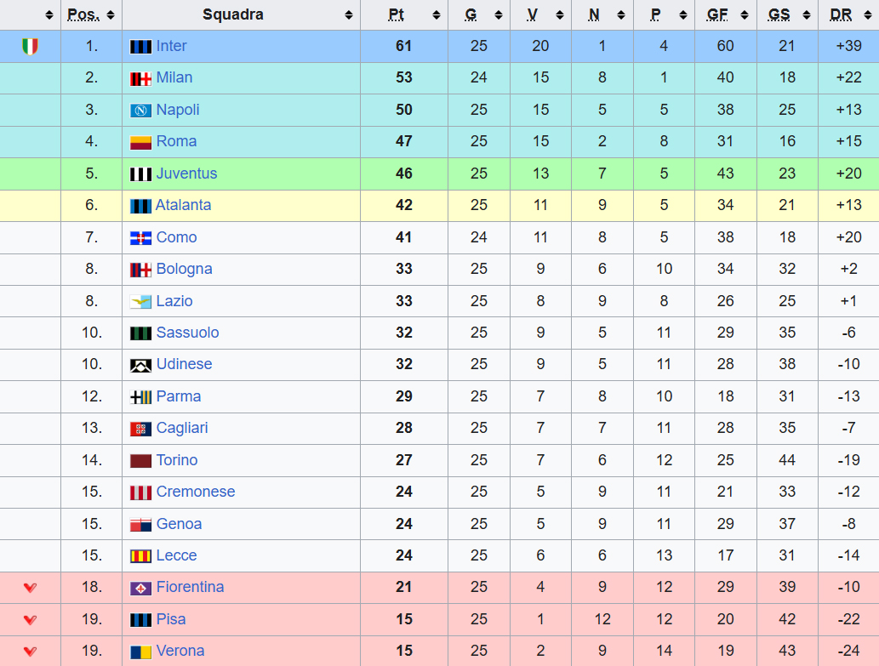Viewport: 879px width, 666px height.
Task: Click the Fiorentina crest icon
Action: pos(140,588)
